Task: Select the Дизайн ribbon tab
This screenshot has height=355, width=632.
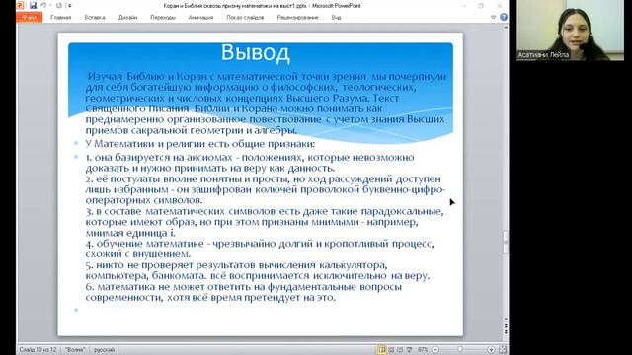Action: [127, 18]
